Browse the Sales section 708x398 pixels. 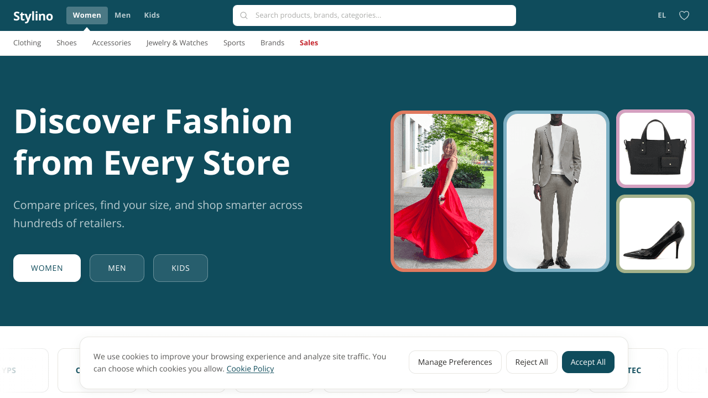click(309, 43)
